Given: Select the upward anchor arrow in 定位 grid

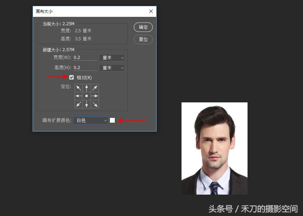Looking at the screenshot, I should tap(87, 88).
